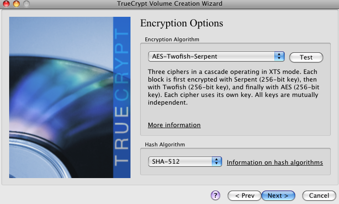Go back with the < Prev button
Screen dimensions: 339x204
coord(245,195)
